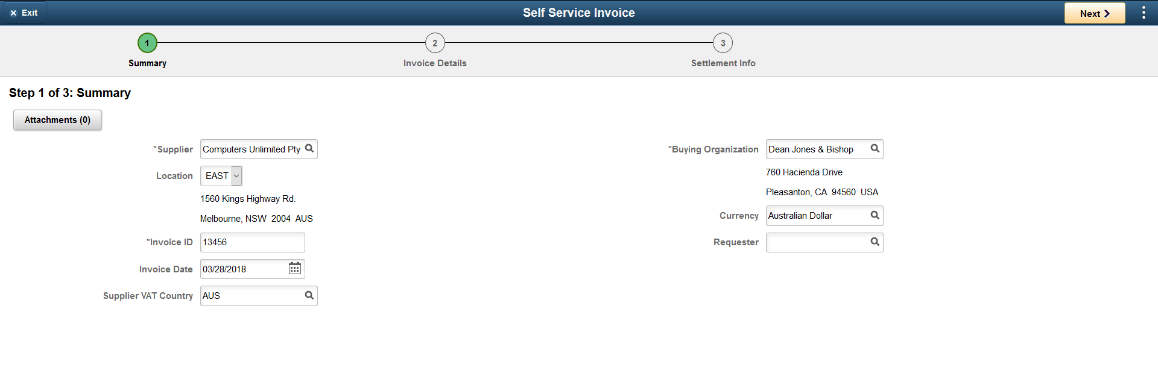This screenshot has width=1158, height=379.
Task: Click the Next button
Action: tap(1094, 13)
